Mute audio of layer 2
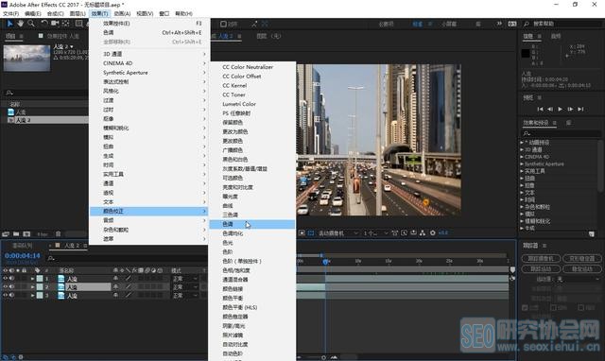The height and width of the screenshot is (361, 605). (11, 287)
